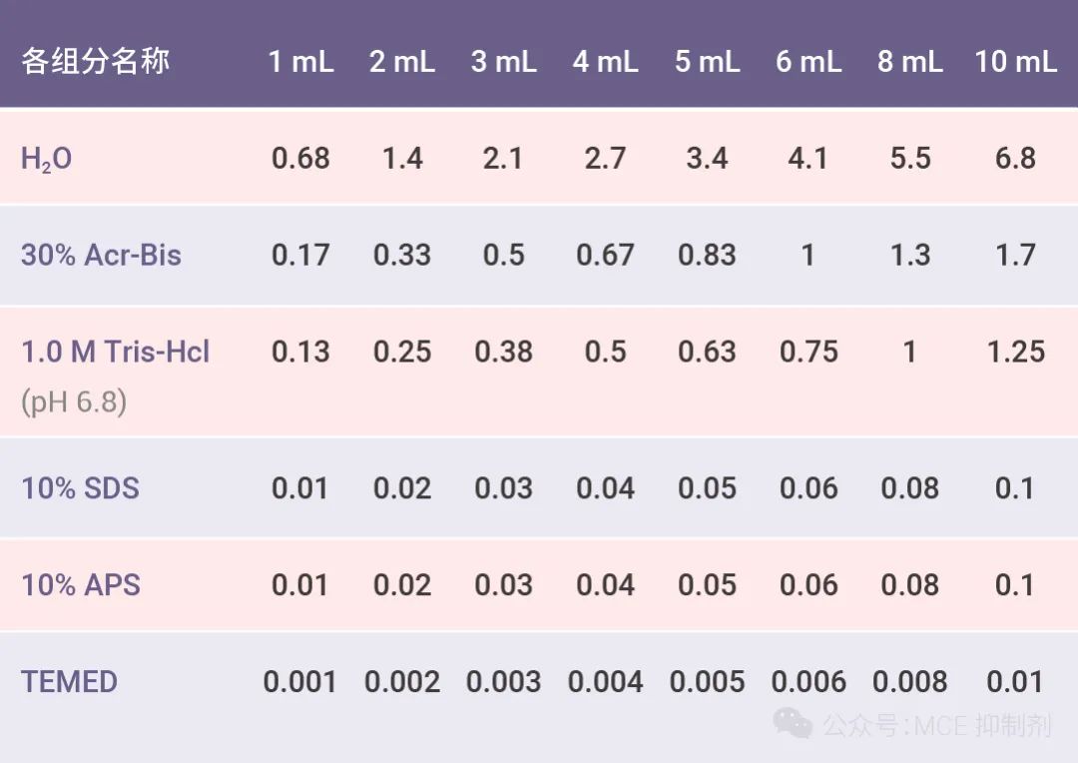The width and height of the screenshot is (1078, 763).
Task: Click the 30% Acr-Bis row label
Action: click(x=101, y=255)
